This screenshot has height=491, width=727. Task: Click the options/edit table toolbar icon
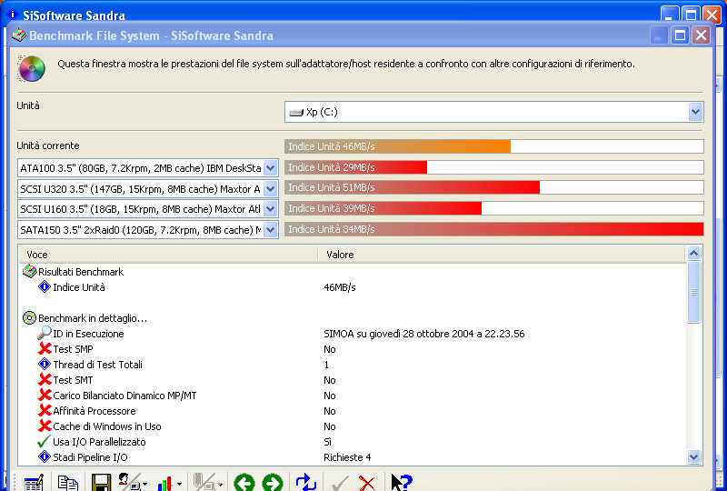[34, 483]
